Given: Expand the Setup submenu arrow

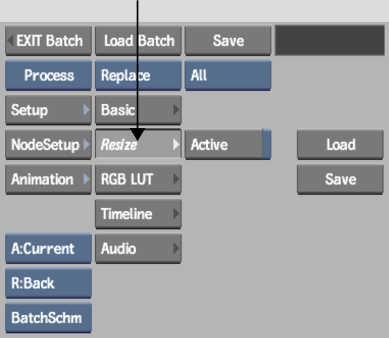Looking at the screenshot, I should pyautogui.click(x=87, y=110).
